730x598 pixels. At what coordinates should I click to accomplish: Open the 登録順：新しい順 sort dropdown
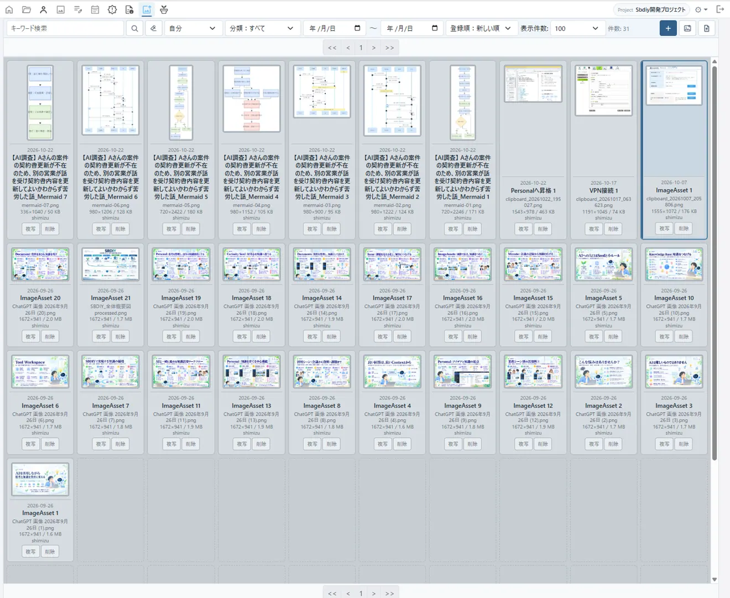(481, 28)
